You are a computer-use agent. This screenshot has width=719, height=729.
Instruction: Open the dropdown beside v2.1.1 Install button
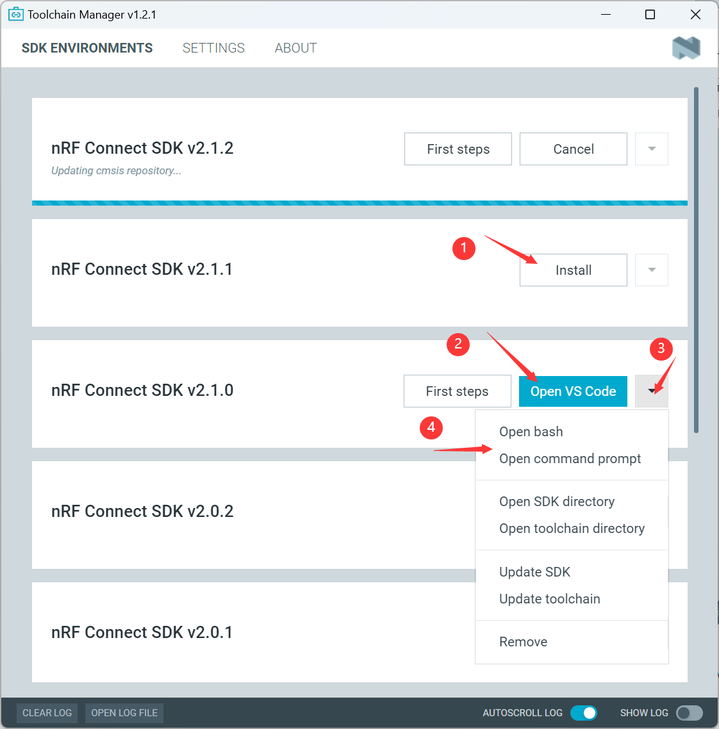point(651,270)
